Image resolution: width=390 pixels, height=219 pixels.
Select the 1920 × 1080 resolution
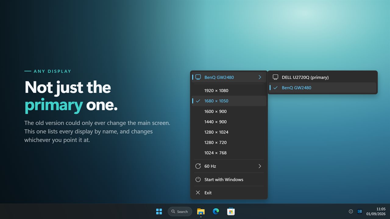229,91
